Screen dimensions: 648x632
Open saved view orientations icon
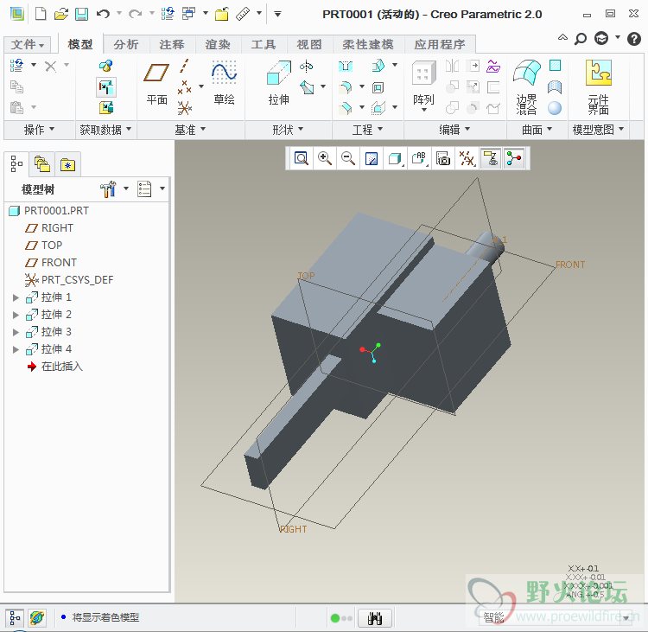[x=419, y=158]
